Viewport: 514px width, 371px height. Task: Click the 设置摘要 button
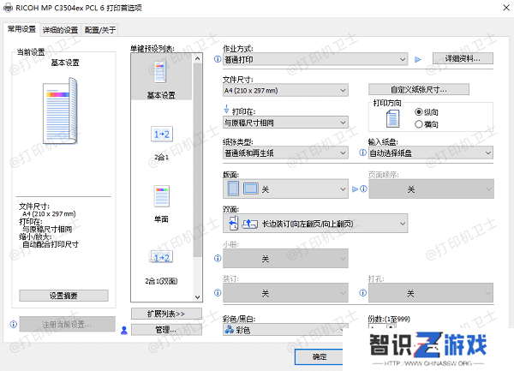tap(63, 296)
